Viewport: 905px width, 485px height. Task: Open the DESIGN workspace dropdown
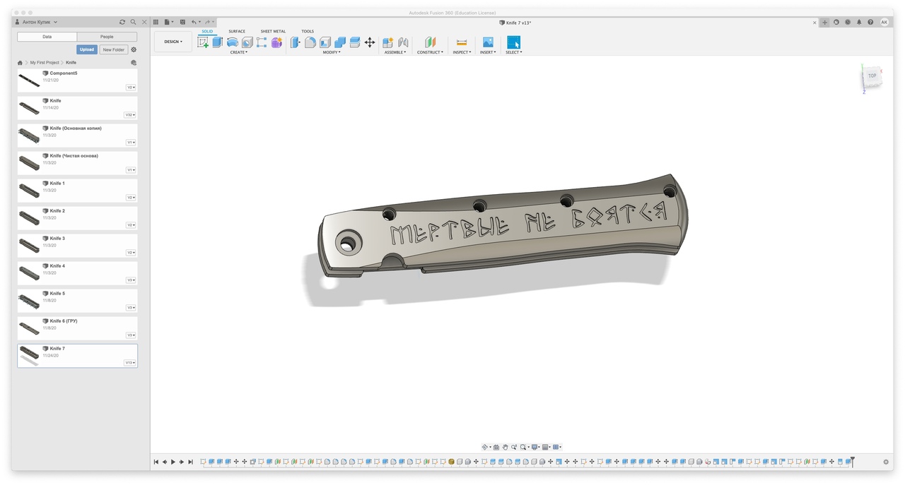(173, 42)
